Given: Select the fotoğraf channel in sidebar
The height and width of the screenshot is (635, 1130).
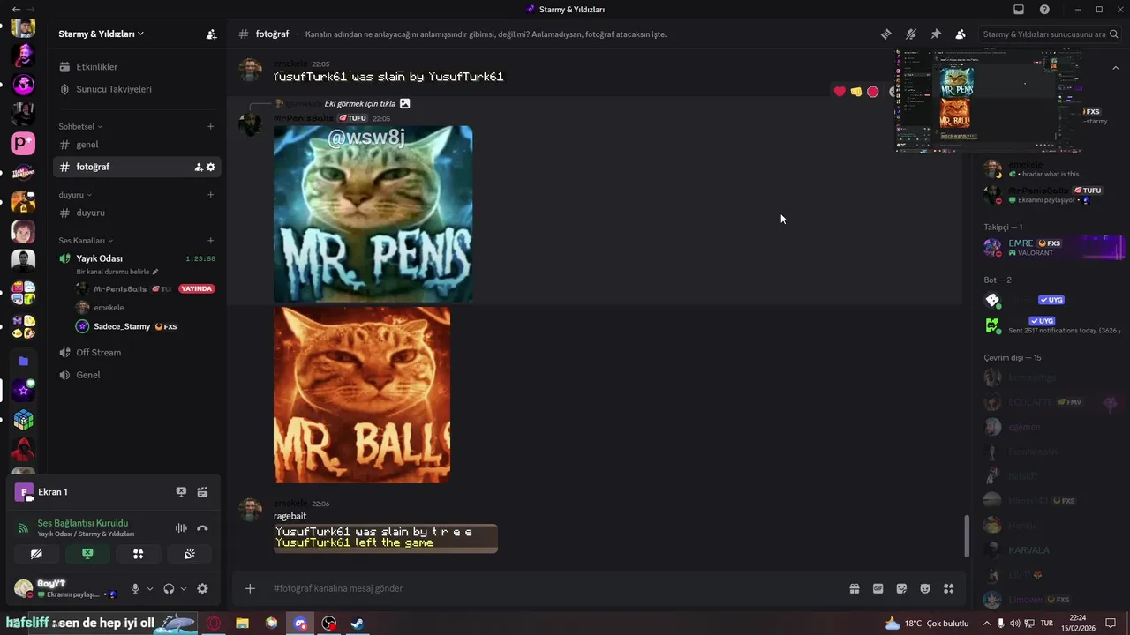Looking at the screenshot, I should click(x=136, y=167).
